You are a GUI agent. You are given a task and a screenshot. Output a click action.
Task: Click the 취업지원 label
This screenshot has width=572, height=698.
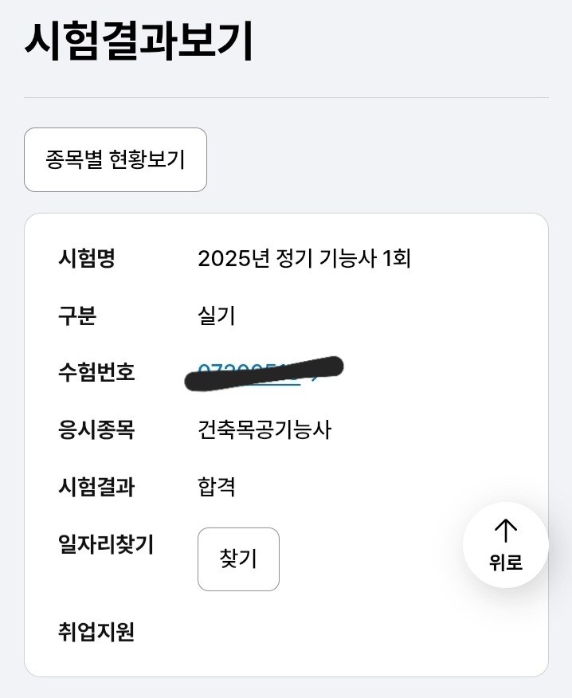(96, 631)
